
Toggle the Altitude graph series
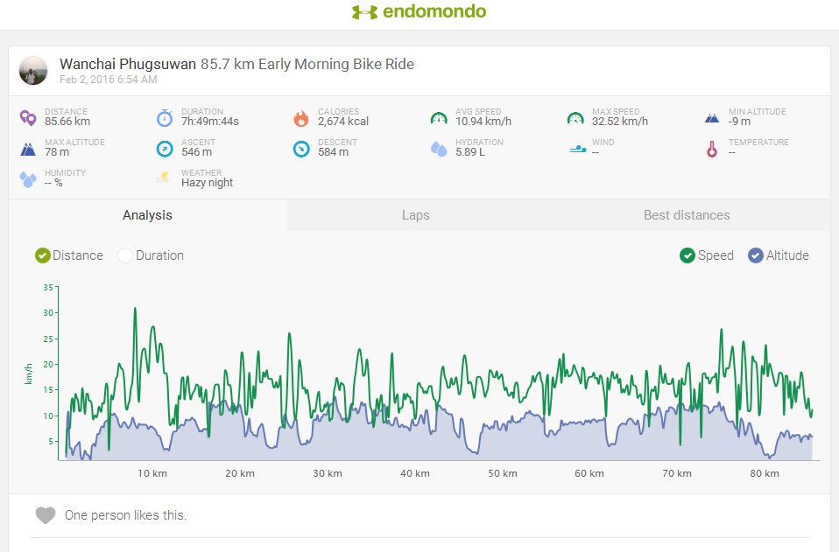[x=779, y=255]
